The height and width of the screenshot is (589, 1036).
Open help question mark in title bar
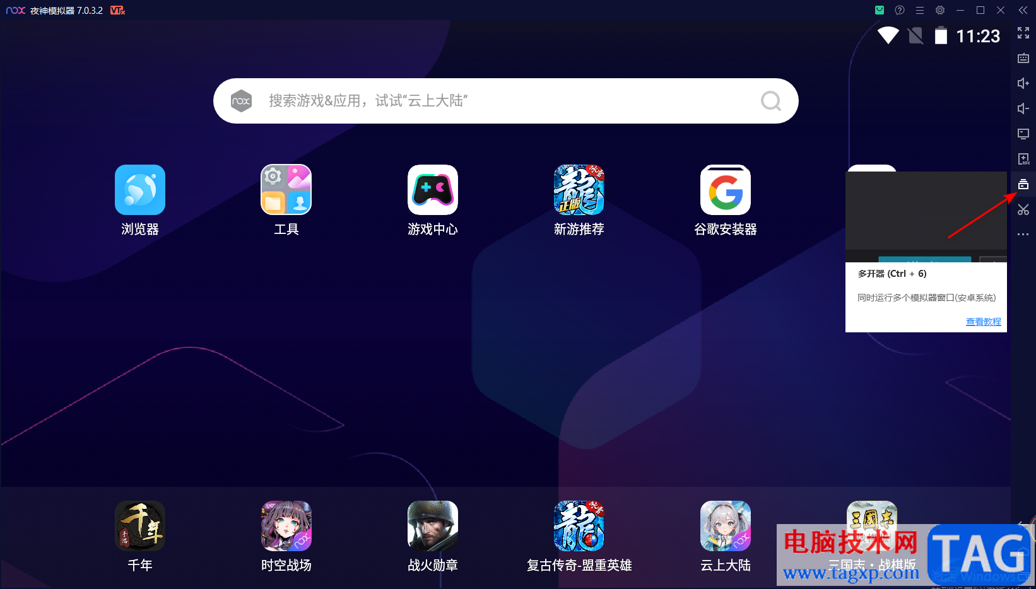pos(900,10)
